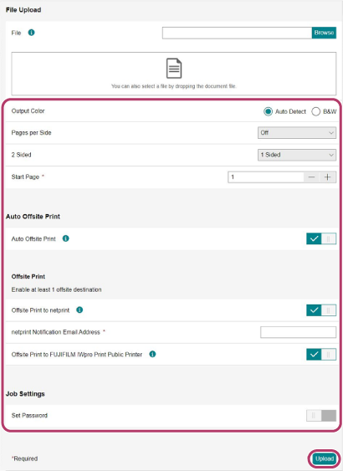Click the Browse button
This screenshot has height=471, width=343.
tap(324, 33)
